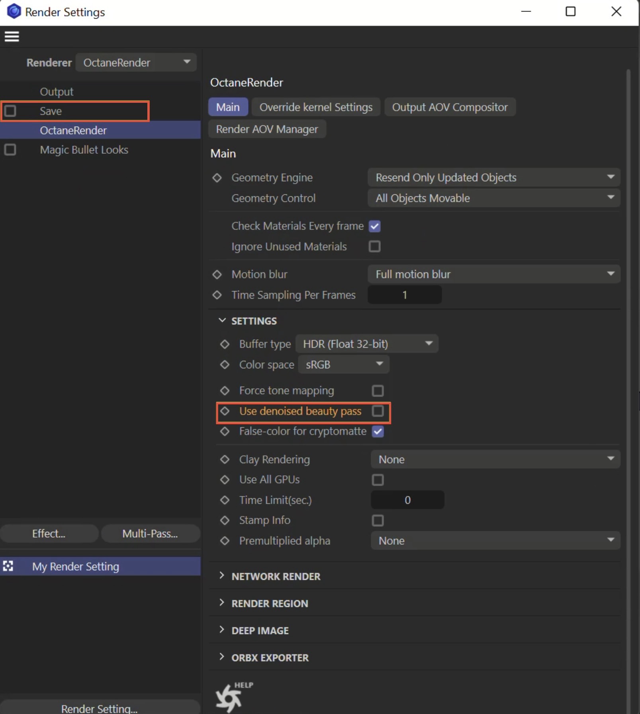The image size is (640, 714).
Task: Close the Render Settings window
Action: click(616, 12)
